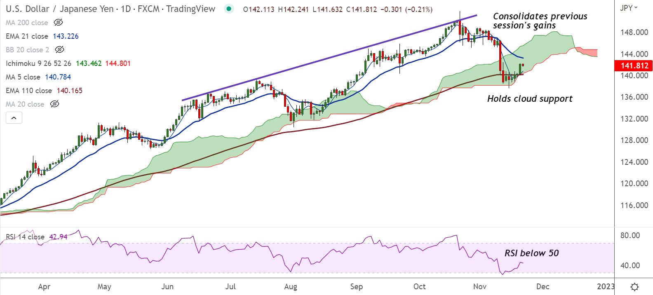This screenshot has height=295, width=653.
Task: Select the MA 5 close indicator label
Action: pos(23,77)
